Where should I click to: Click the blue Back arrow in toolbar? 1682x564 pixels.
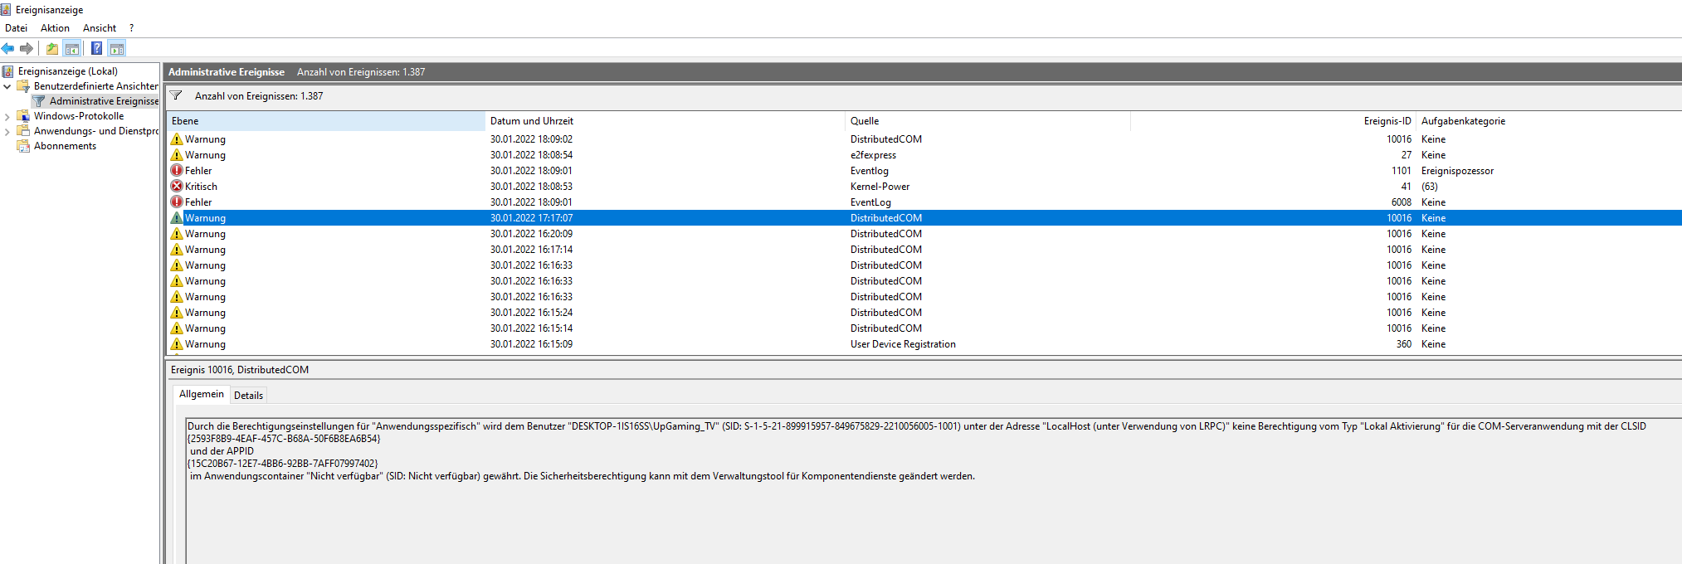click(x=8, y=49)
